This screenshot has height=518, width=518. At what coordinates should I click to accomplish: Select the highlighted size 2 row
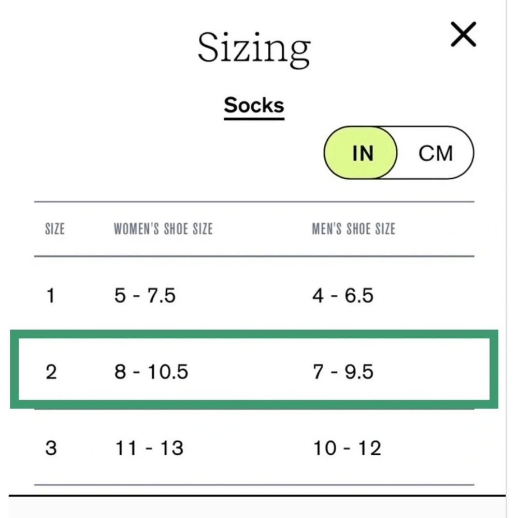[254, 369]
